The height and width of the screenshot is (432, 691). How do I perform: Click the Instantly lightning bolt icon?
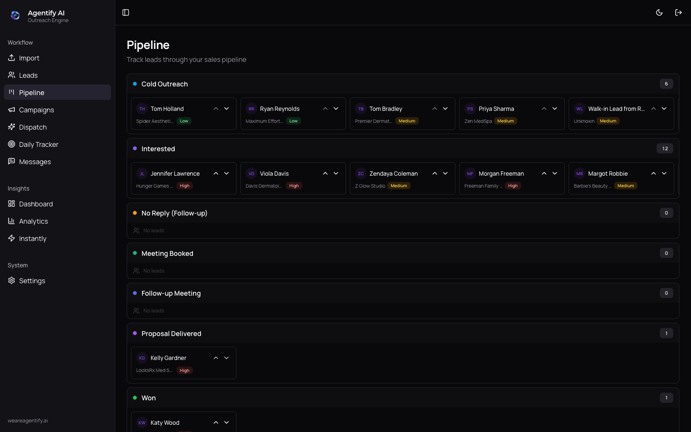click(12, 238)
